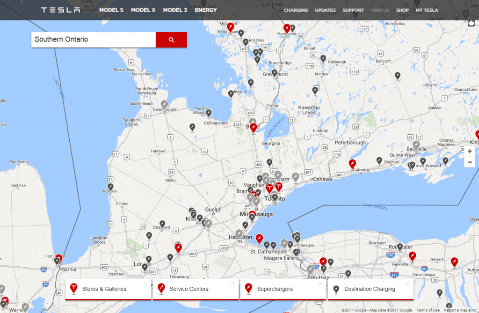Select the Supercharger pin at Barrie

pos(253,127)
